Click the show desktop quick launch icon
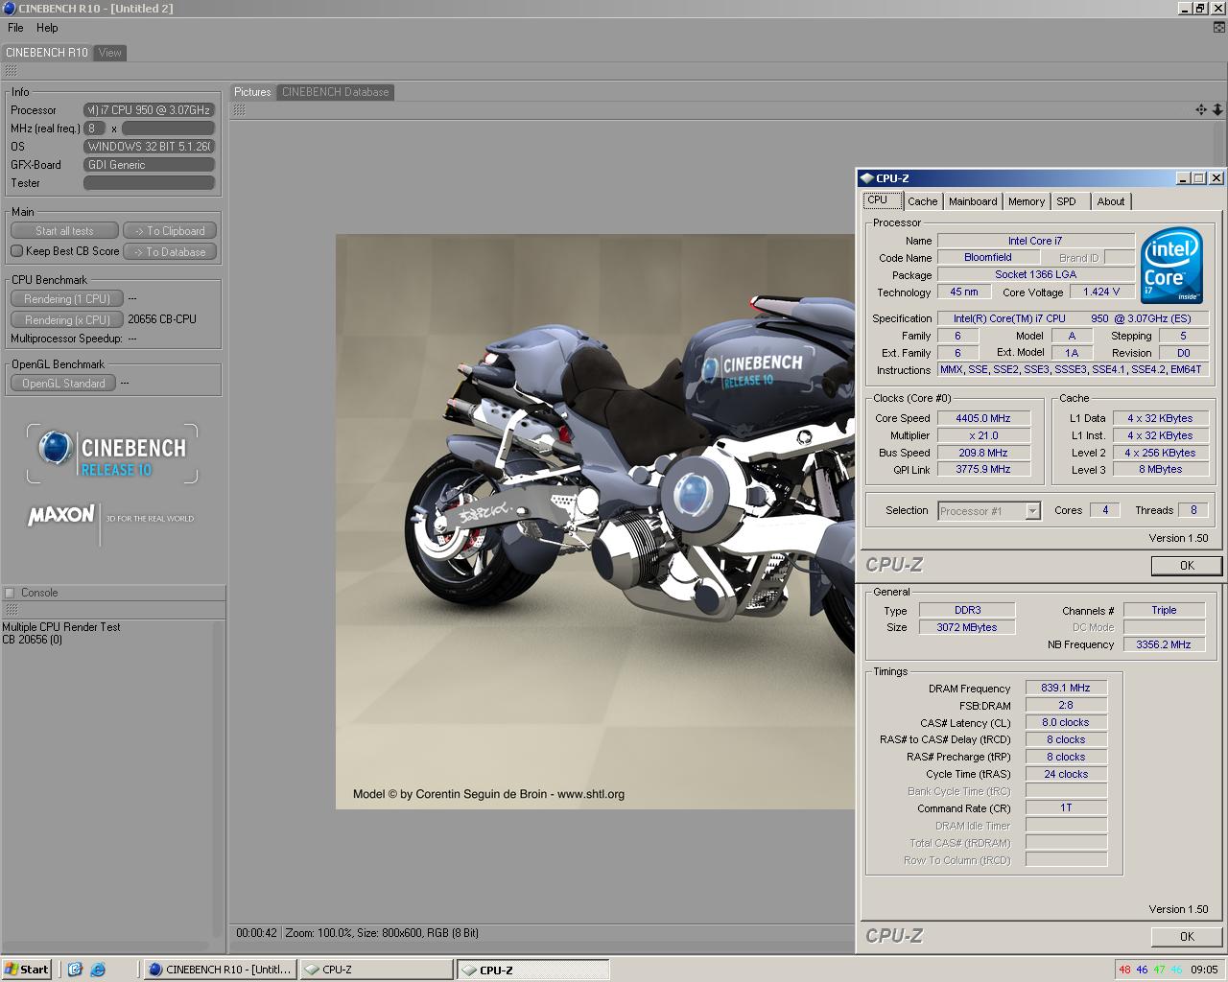Screen dimensions: 1228x982 pyautogui.click(x=75, y=970)
